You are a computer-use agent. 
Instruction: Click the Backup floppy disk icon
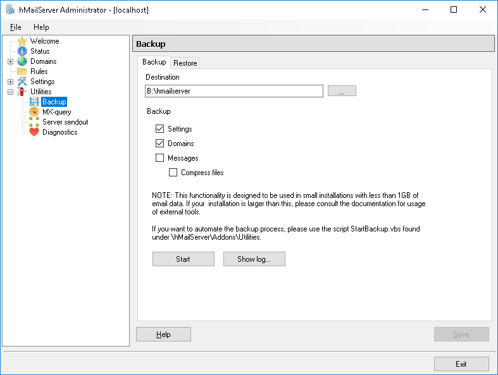pos(34,102)
